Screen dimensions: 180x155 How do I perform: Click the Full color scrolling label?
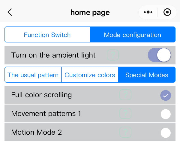coord(41,95)
